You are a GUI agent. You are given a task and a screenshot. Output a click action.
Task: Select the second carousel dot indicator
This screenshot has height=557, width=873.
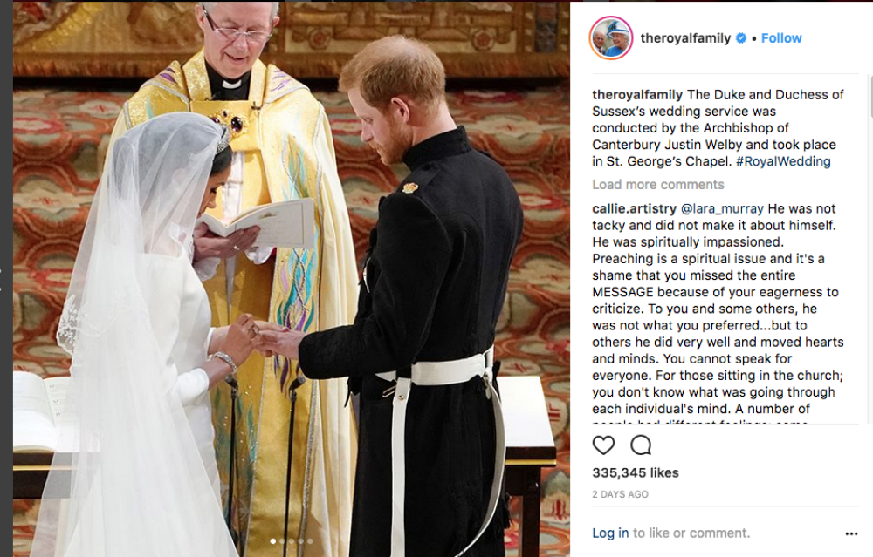(x=282, y=541)
